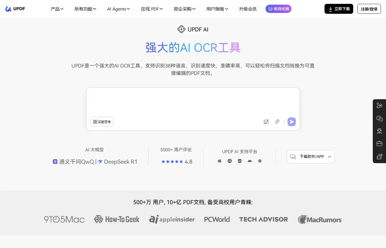Click the PCWorld logo
This screenshot has width=386, height=248.
[217, 219]
